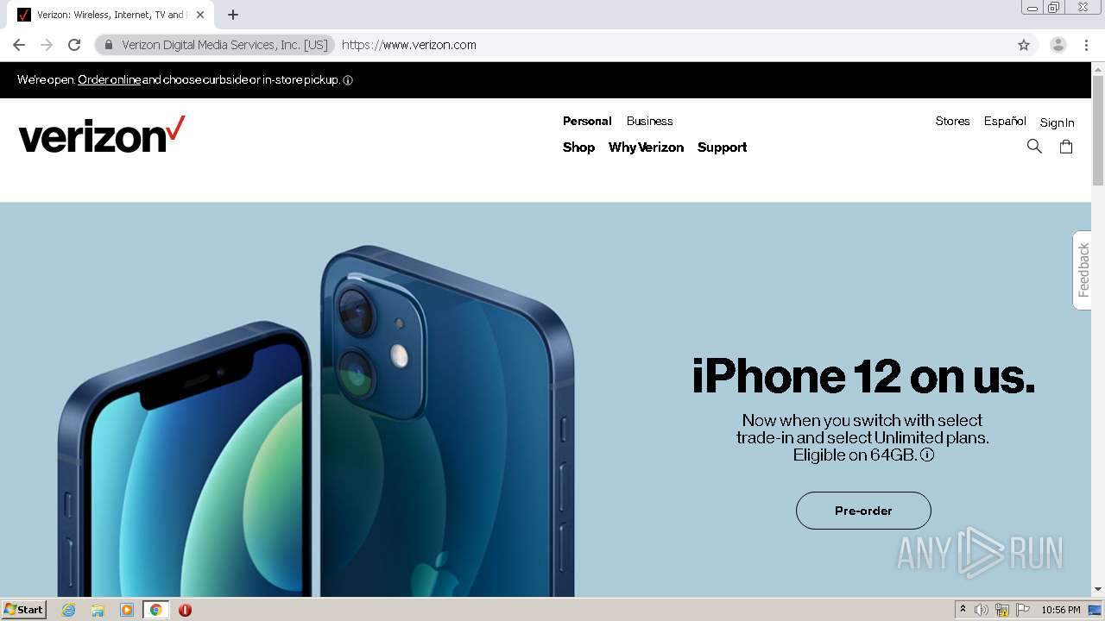Expand the Support navigation menu
The image size is (1105, 621).
click(x=722, y=147)
